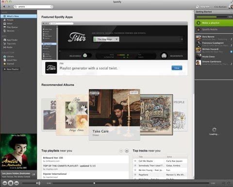Screen dimensions: 233x187
Task: Click the user profile avatar
Action: [231, 7]
